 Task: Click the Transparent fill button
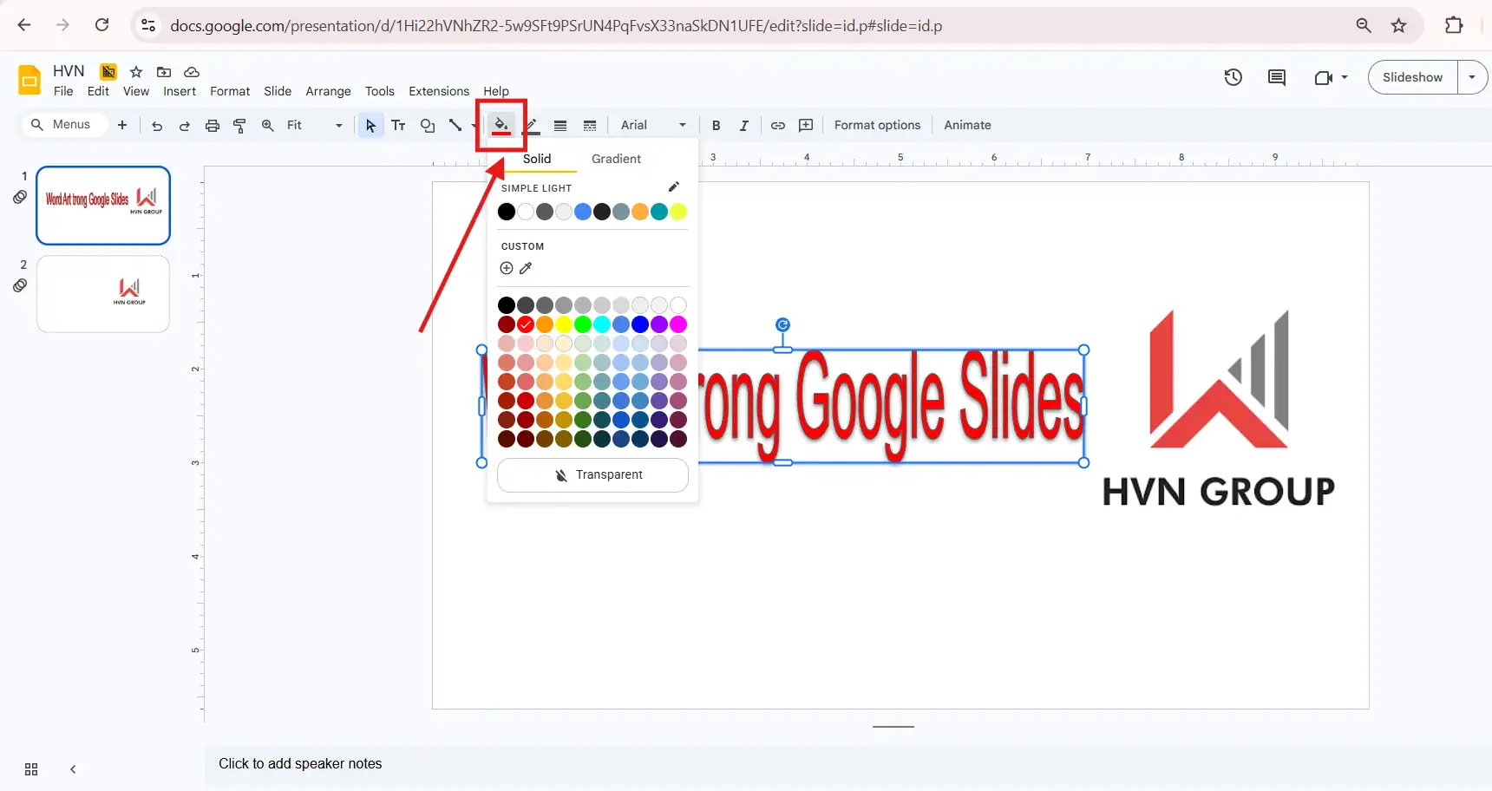point(592,474)
